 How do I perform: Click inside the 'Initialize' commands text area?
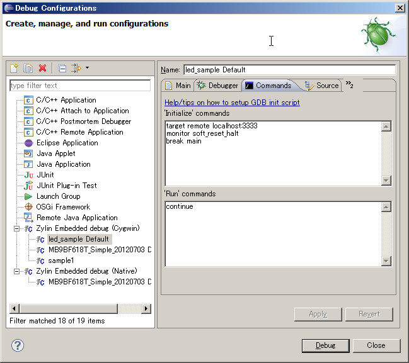click(x=273, y=154)
